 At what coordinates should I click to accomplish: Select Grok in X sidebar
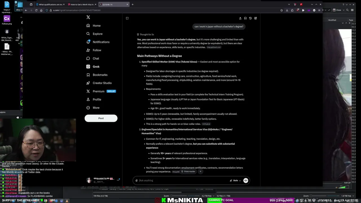[93, 67]
